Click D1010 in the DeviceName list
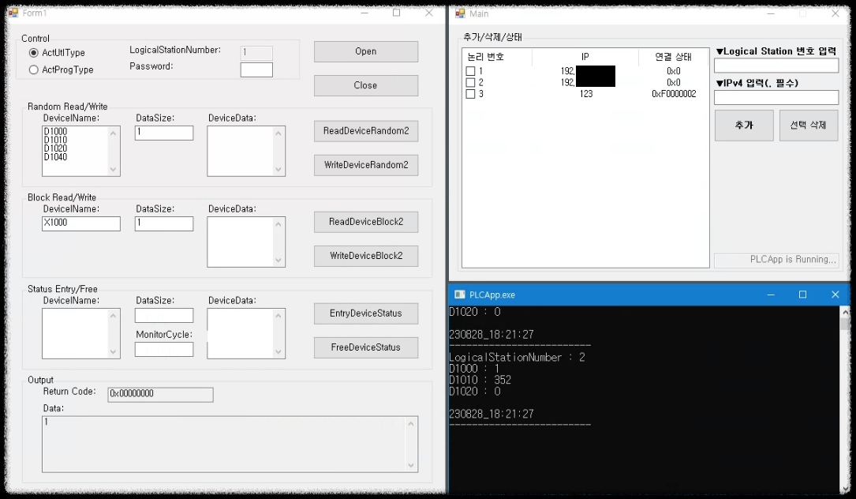Viewport: 856px width, 499px height. 56,140
